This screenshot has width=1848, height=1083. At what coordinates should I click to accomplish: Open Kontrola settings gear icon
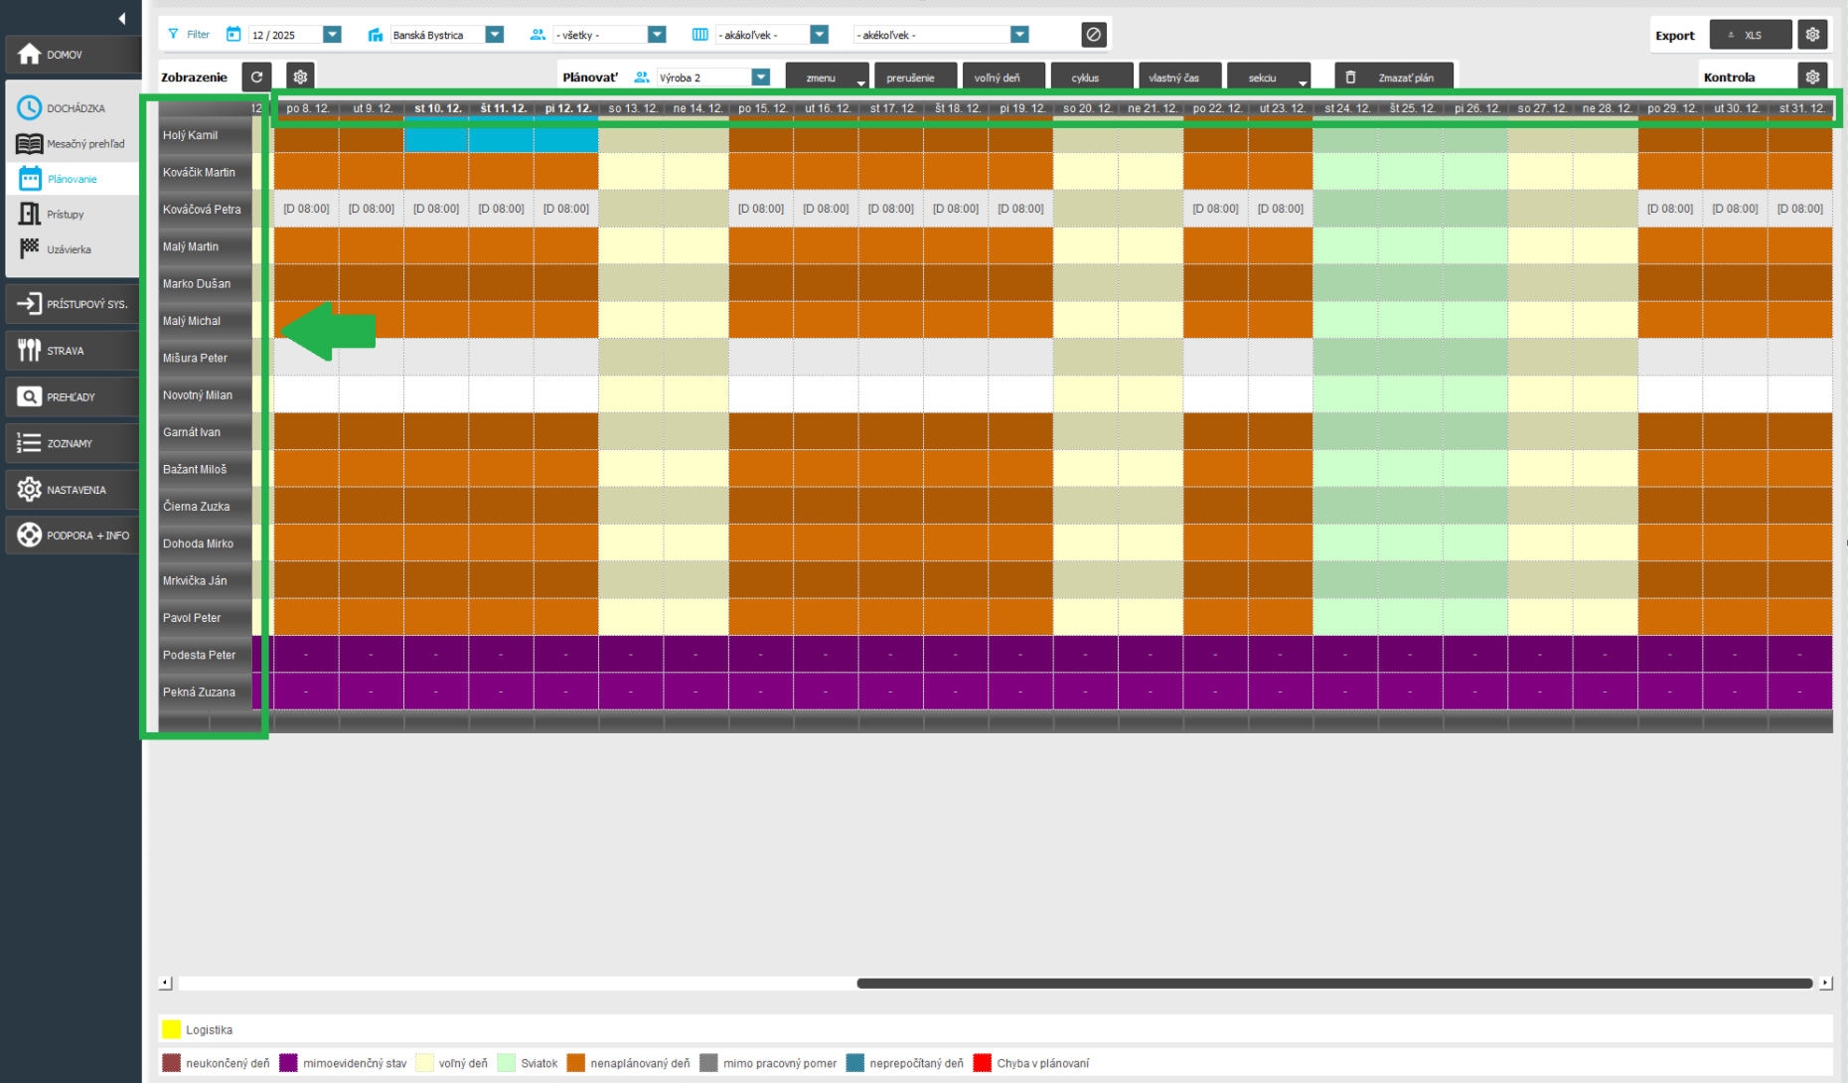point(1812,77)
